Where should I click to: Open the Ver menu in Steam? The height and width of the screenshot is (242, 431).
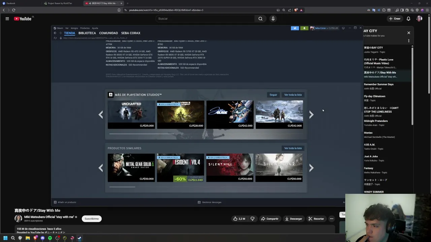pos(67,28)
